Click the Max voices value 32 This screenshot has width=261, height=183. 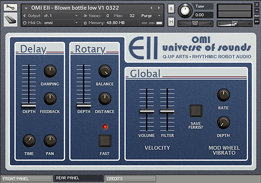(x=132, y=16)
